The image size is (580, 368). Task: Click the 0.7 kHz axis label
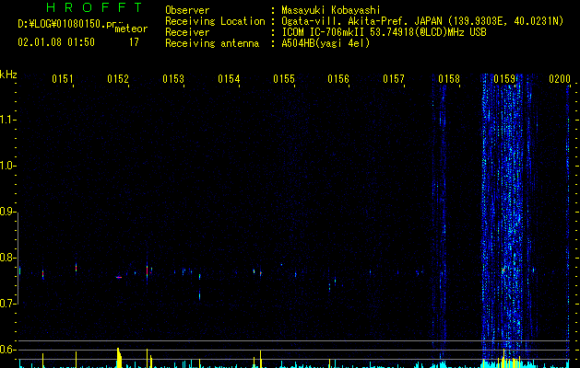pos(7,304)
